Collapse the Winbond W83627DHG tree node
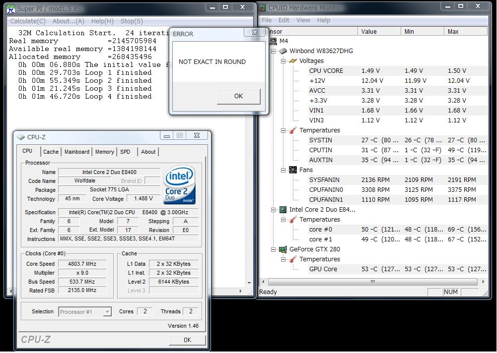Image resolution: width=497 pixels, height=353 pixels. 273,51
